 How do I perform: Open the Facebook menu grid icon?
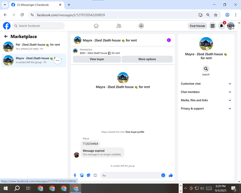point(213,26)
